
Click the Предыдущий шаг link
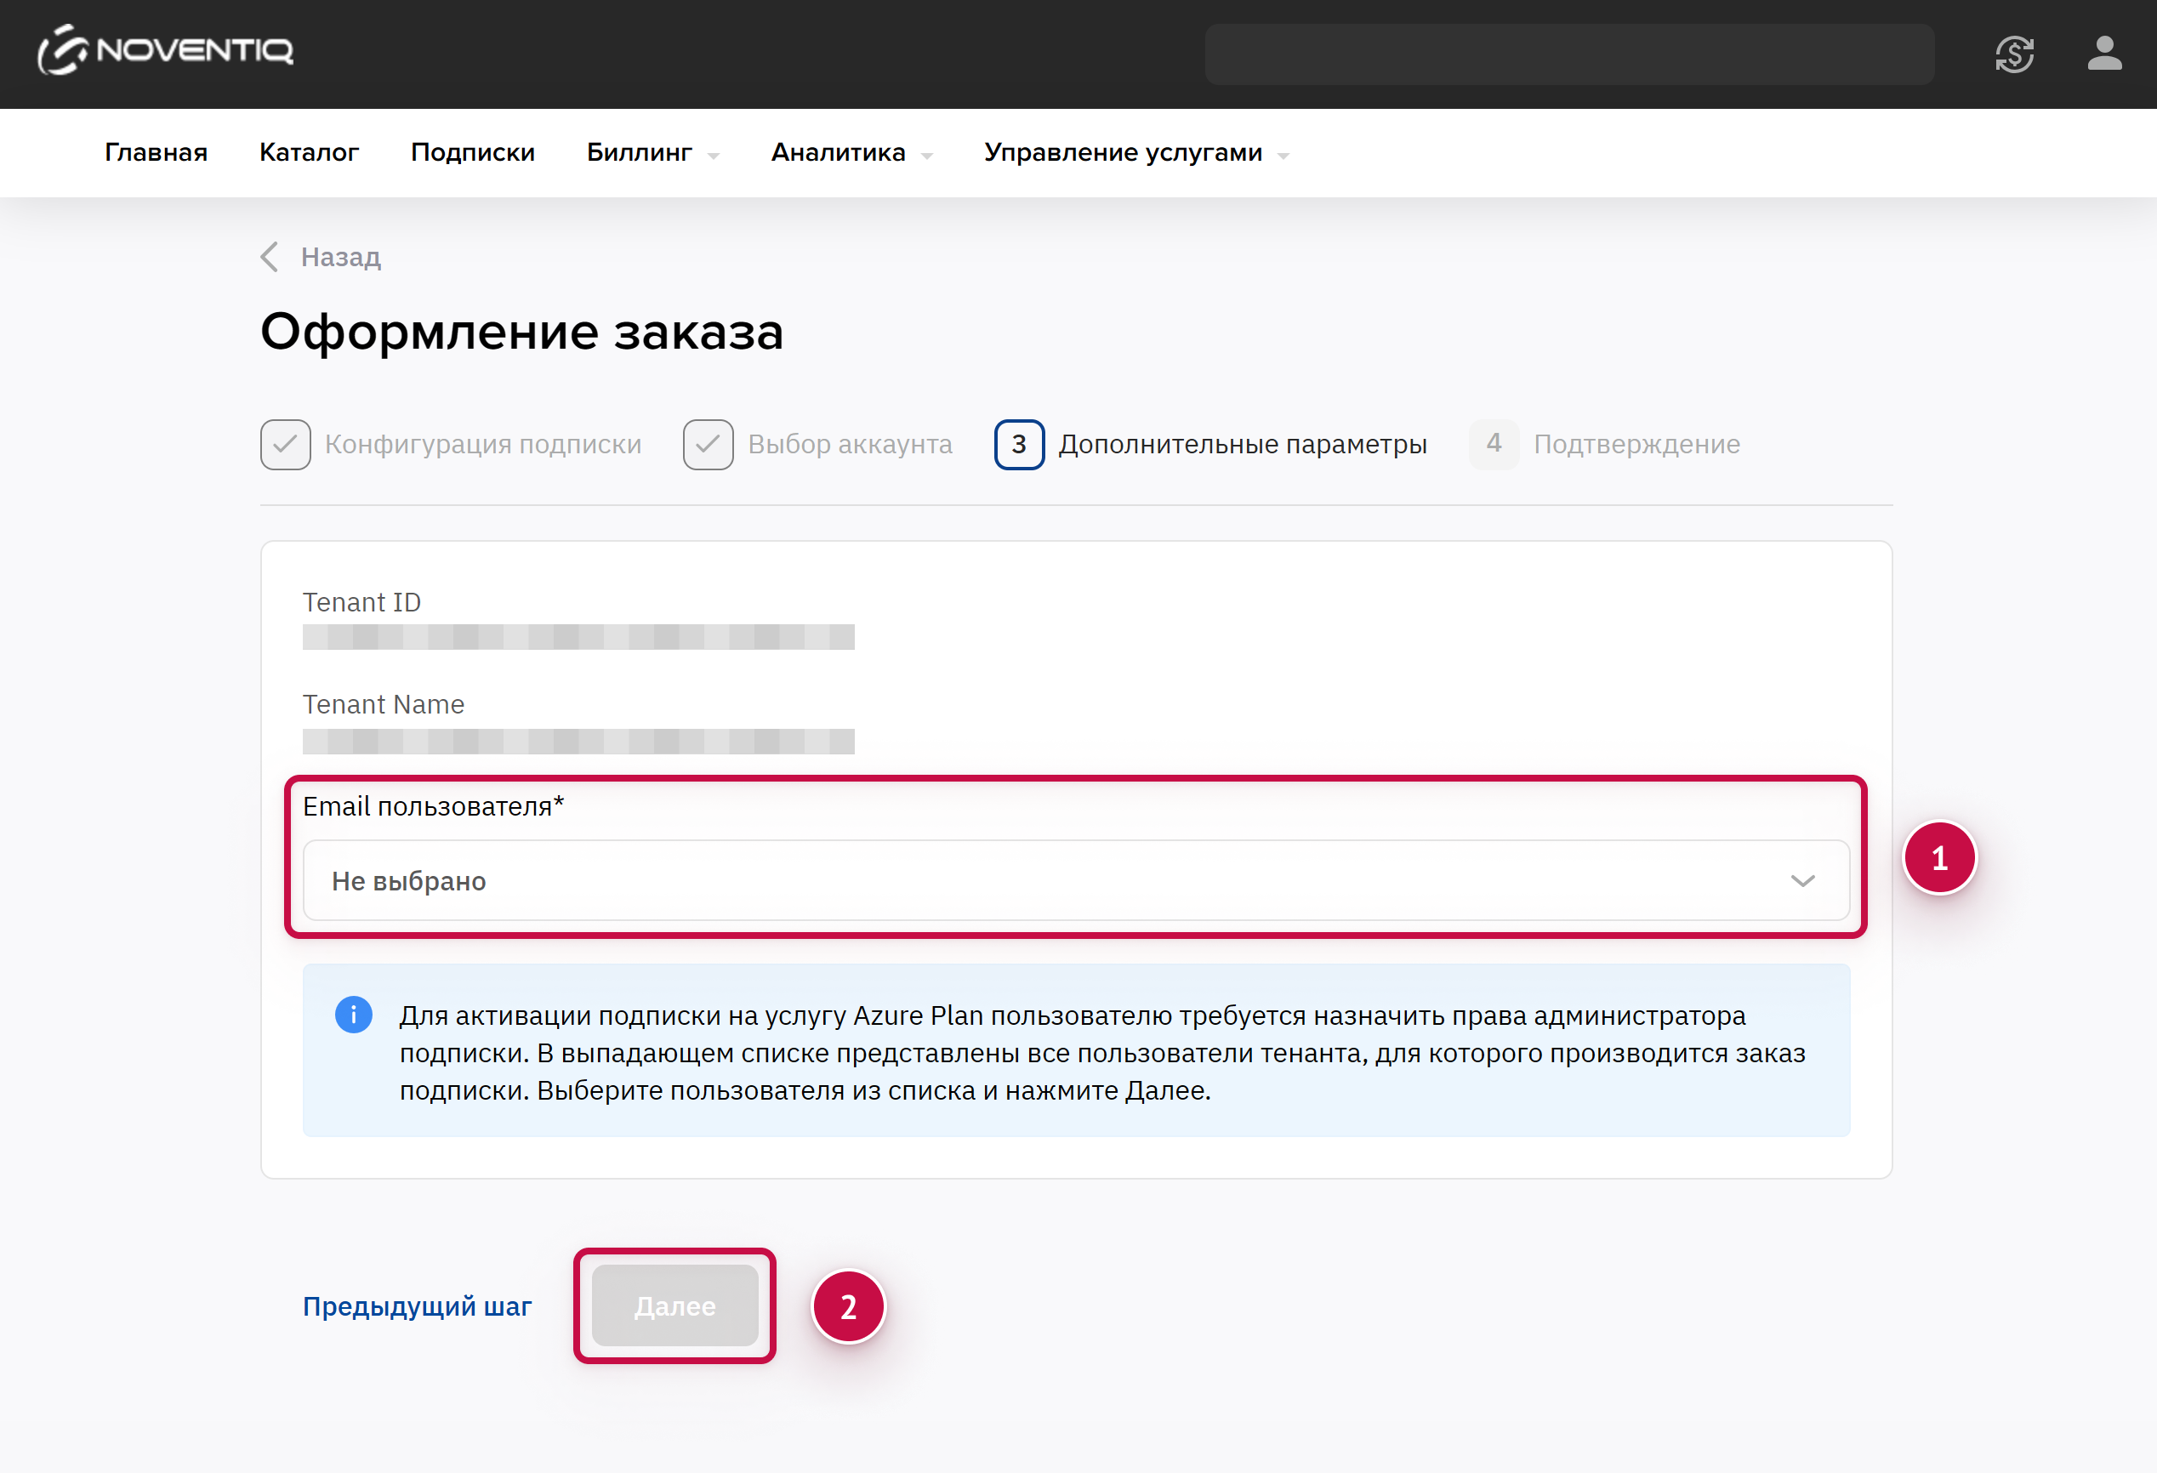pyautogui.click(x=417, y=1306)
